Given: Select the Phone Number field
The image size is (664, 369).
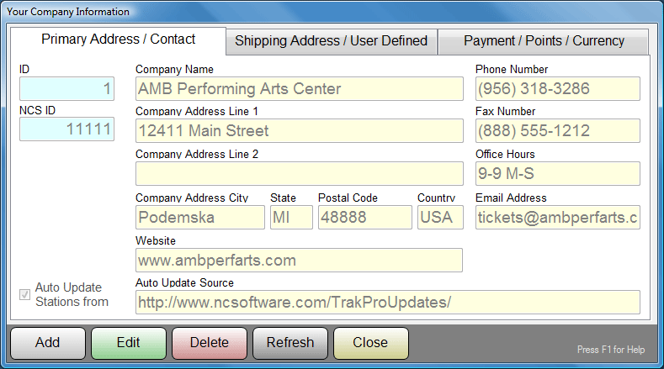Looking at the screenshot, I should click(x=557, y=89).
